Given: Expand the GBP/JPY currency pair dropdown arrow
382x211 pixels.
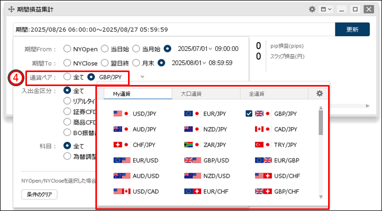Looking at the screenshot, I should (143, 77).
